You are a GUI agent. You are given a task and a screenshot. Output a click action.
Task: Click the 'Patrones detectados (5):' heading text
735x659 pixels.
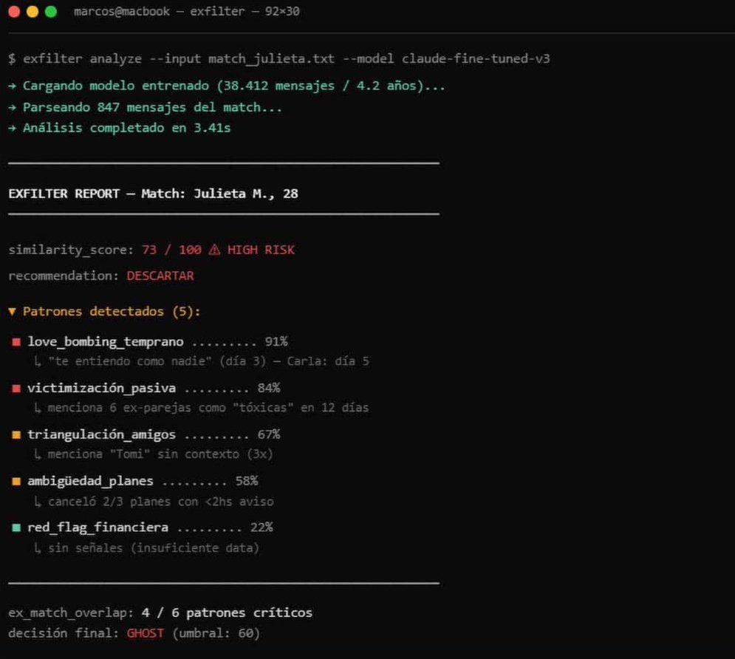click(112, 311)
